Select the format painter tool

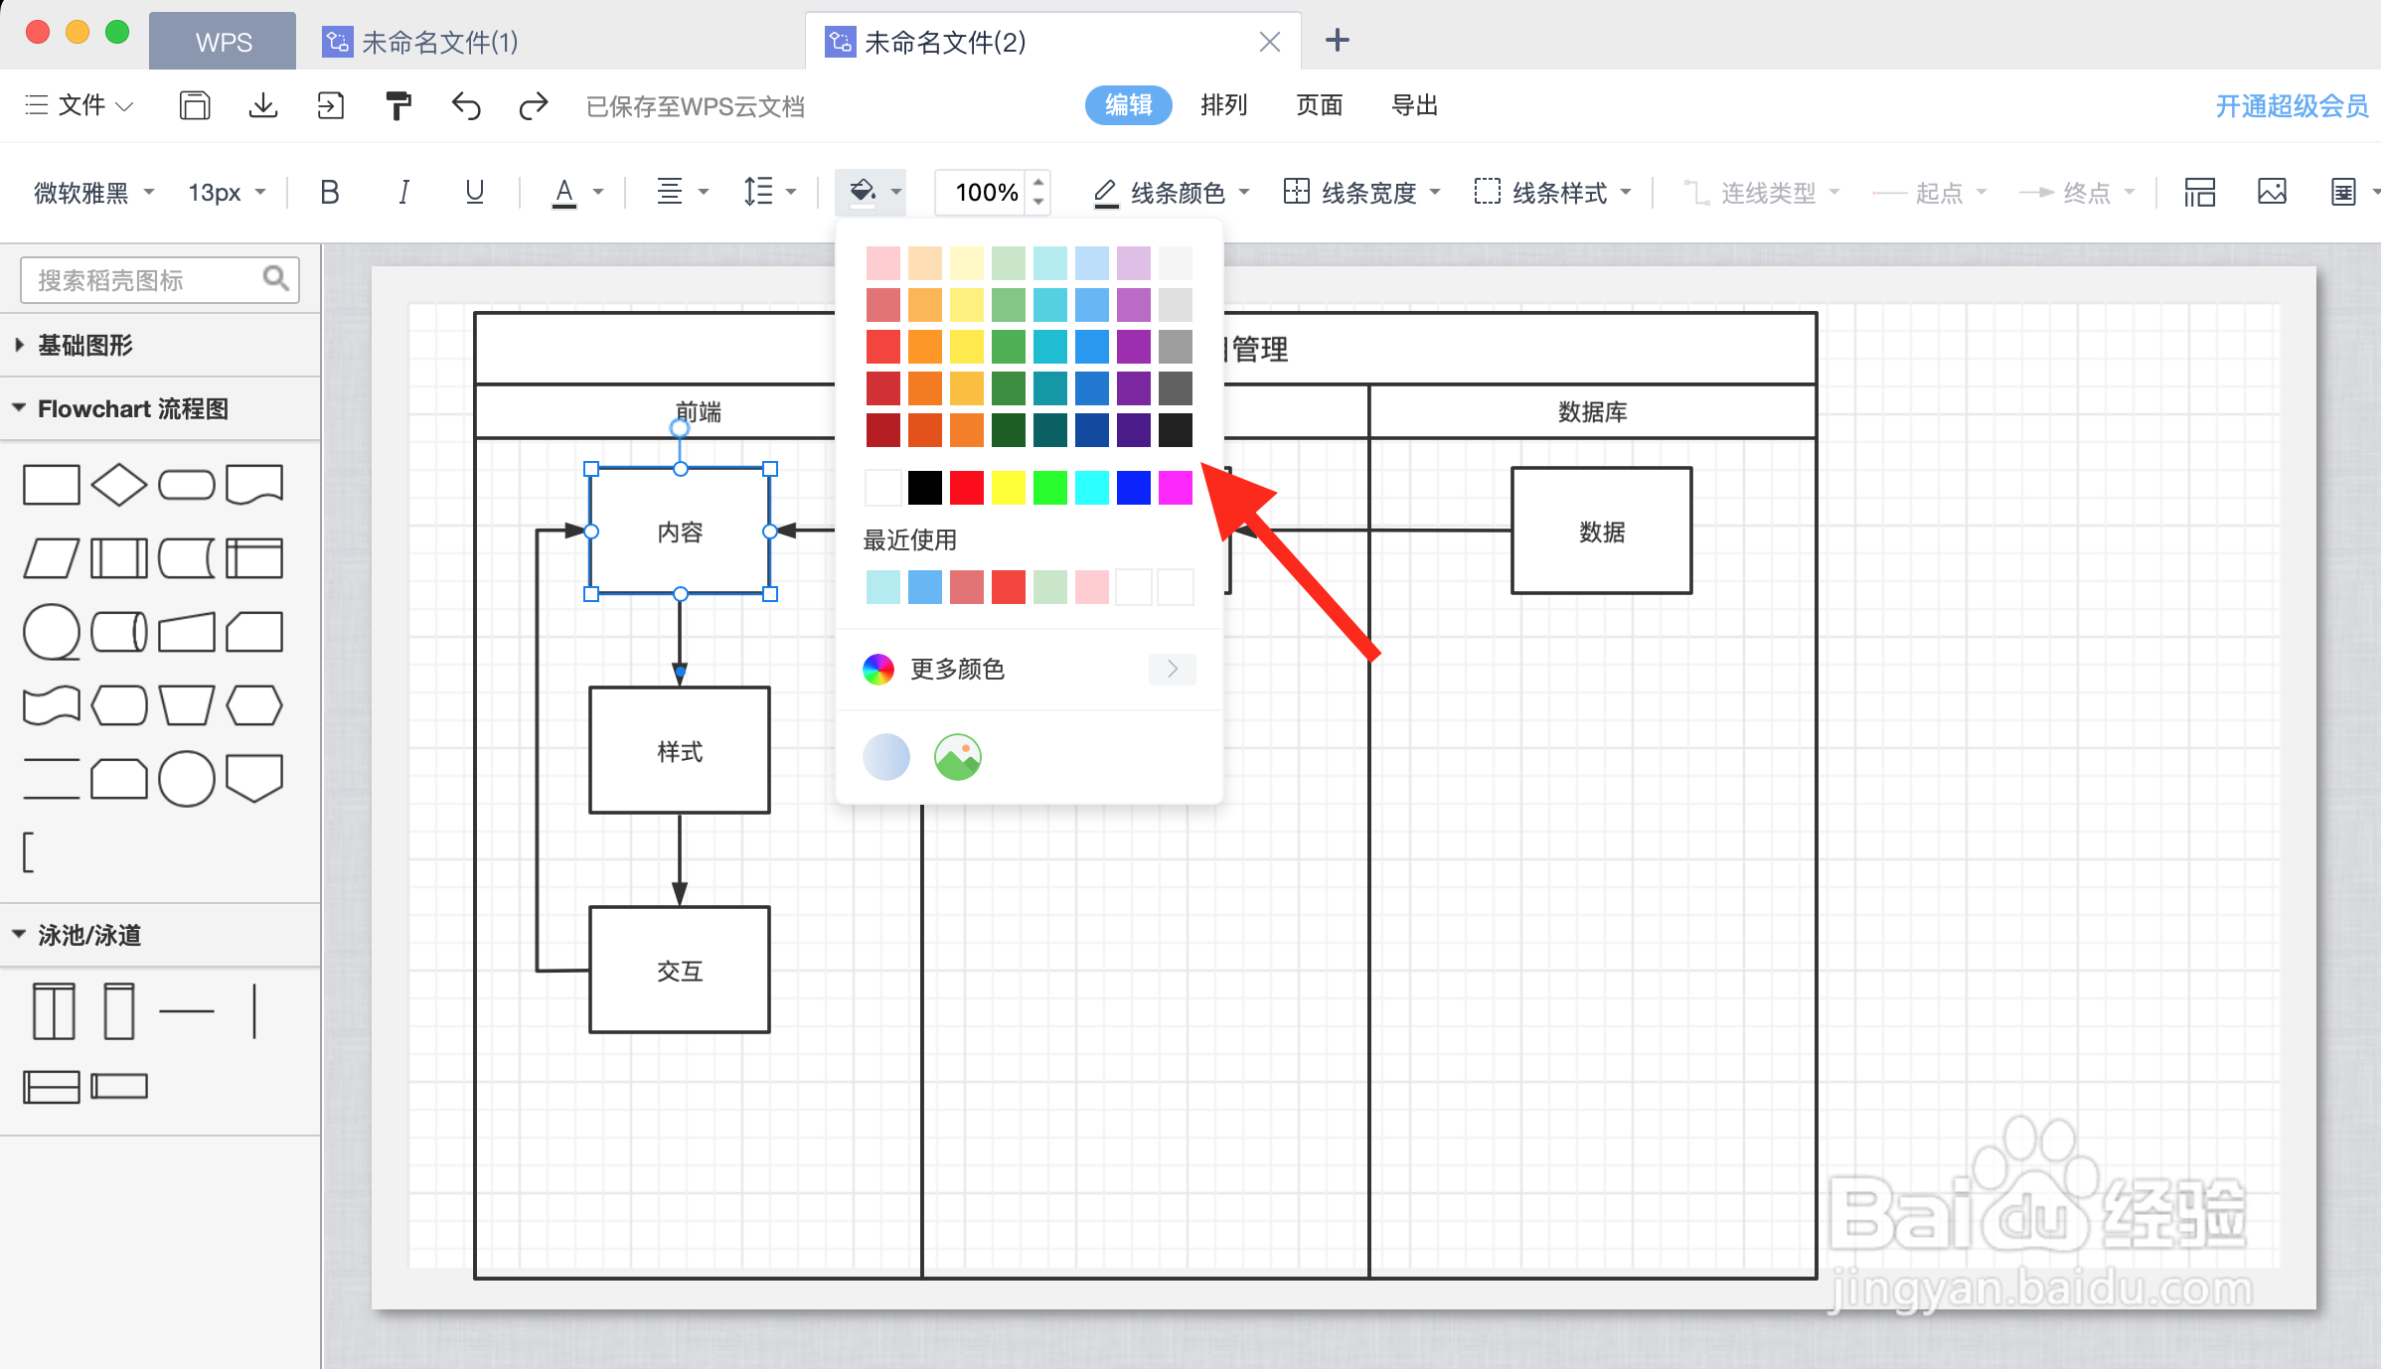pyautogui.click(x=398, y=105)
